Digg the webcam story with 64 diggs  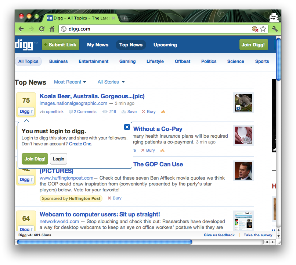click(26, 229)
